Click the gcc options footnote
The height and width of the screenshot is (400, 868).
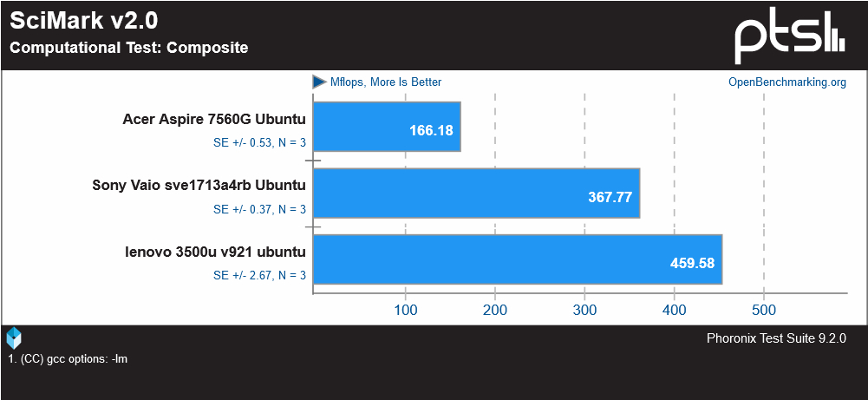[x=69, y=359]
